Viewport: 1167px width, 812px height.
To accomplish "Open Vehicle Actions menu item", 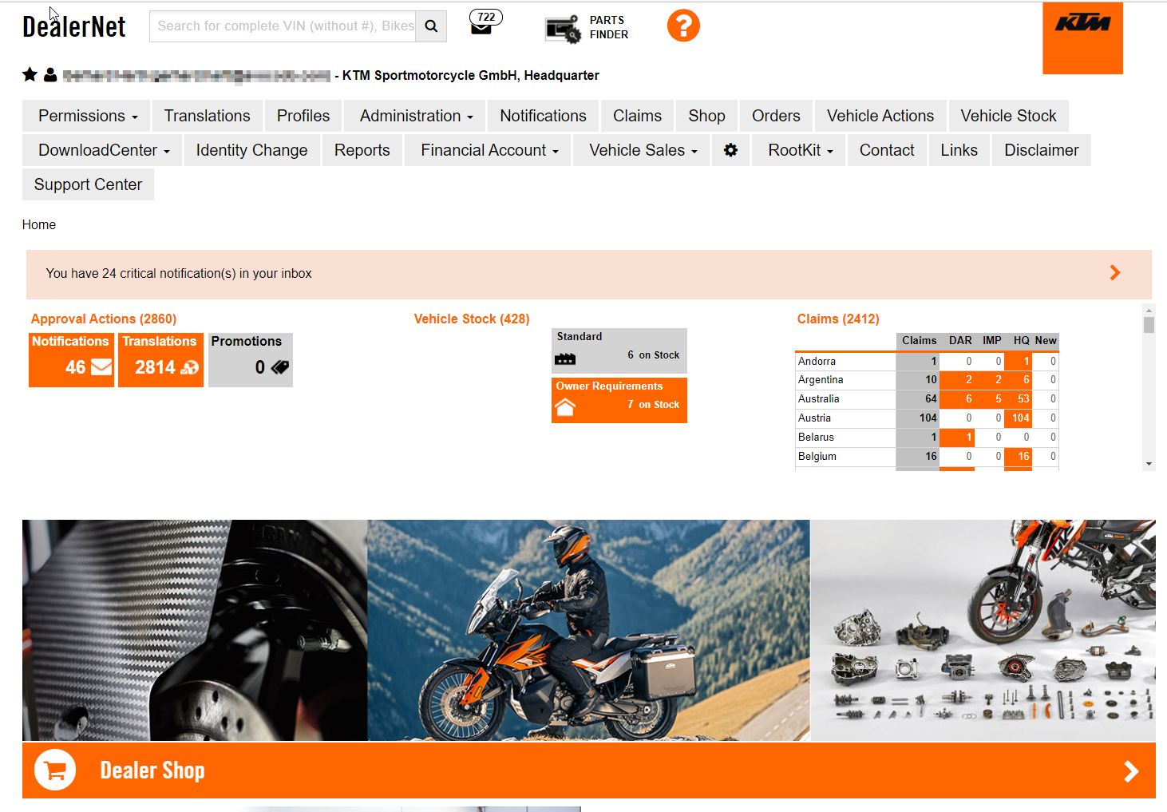I will click(x=880, y=116).
